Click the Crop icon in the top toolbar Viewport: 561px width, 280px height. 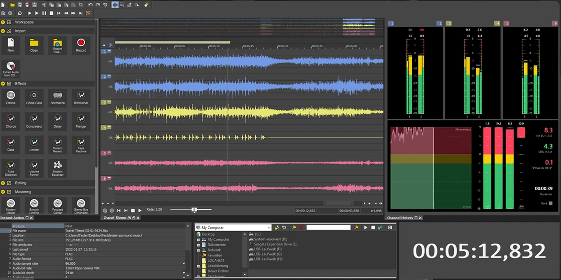[x=80, y=5]
